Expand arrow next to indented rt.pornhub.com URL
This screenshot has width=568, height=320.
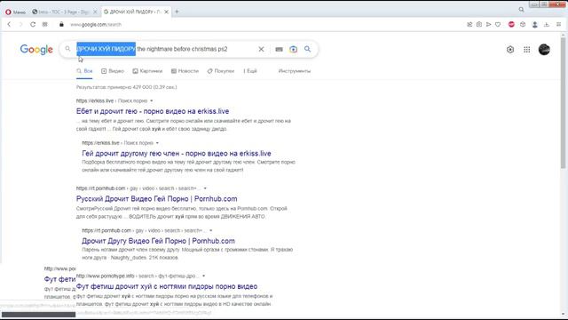click(x=211, y=230)
